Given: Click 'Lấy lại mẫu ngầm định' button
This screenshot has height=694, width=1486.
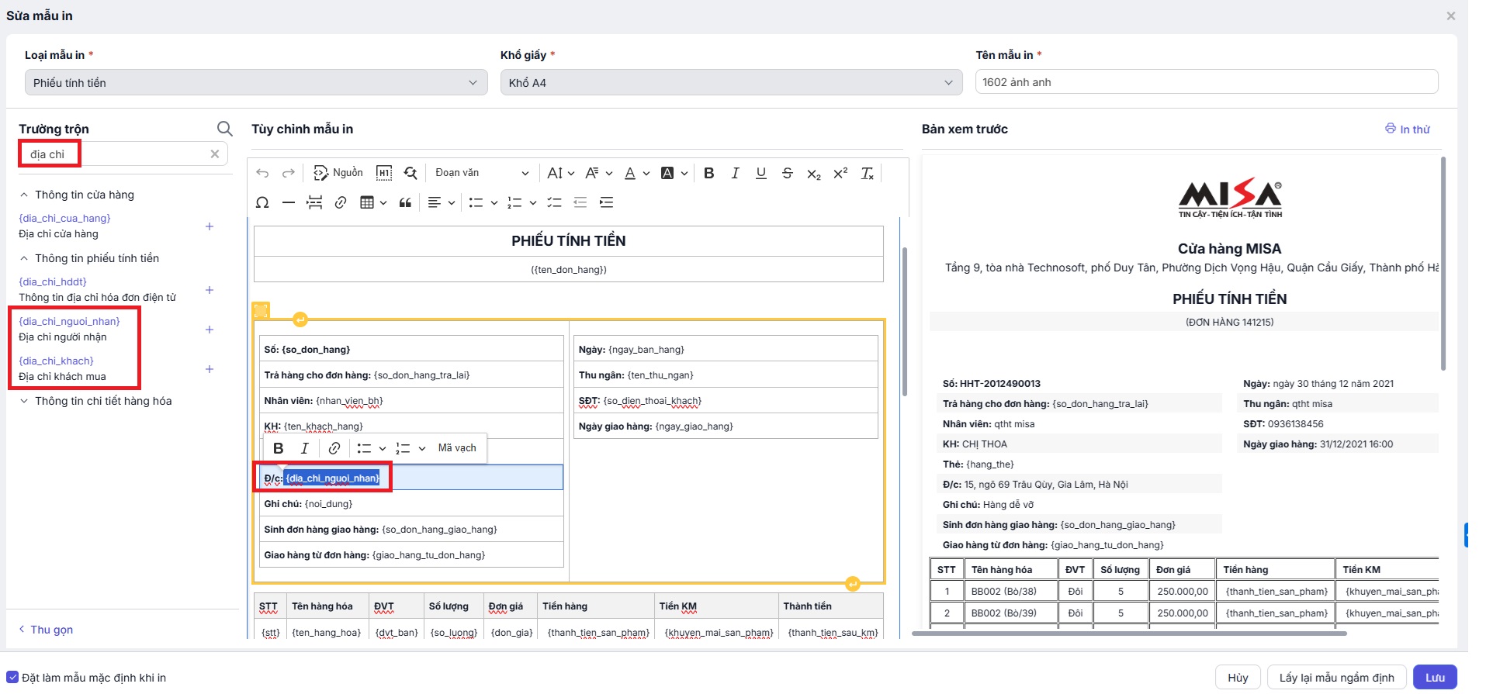Looking at the screenshot, I should pyautogui.click(x=1336, y=678).
